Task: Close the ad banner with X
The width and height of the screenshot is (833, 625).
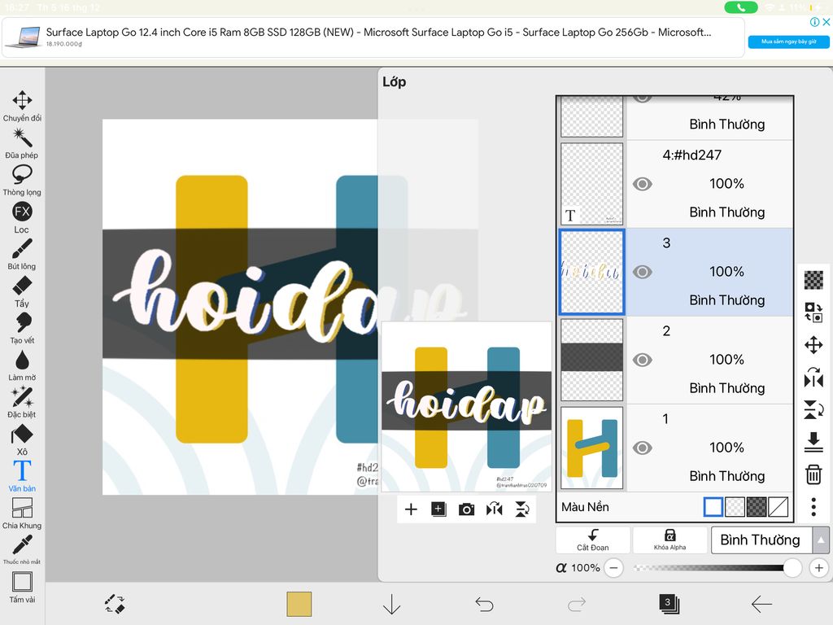Action: click(826, 22)
